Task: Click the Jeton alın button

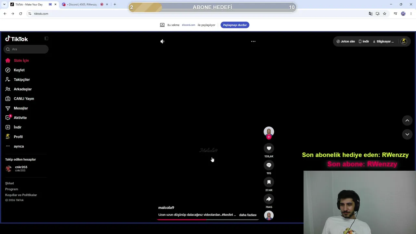Action: [x=345, y=41]
